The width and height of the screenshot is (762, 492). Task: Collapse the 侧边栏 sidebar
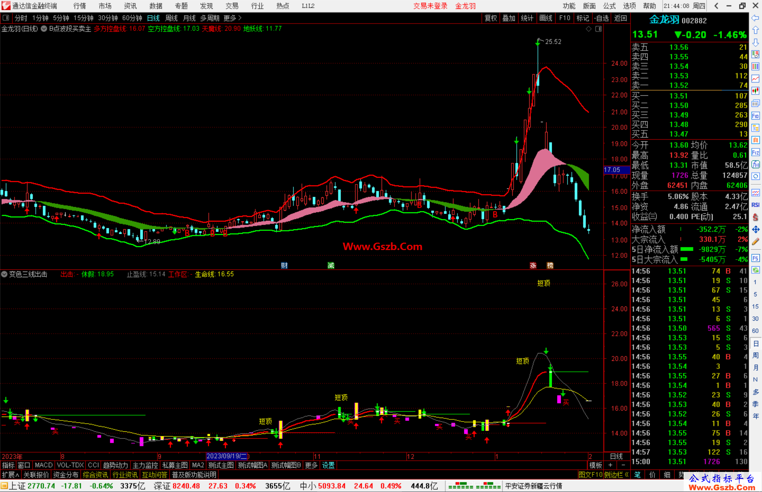616,475
